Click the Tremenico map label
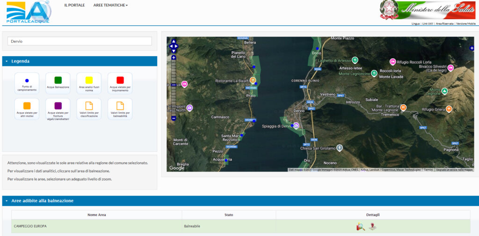 pos(390,114)
